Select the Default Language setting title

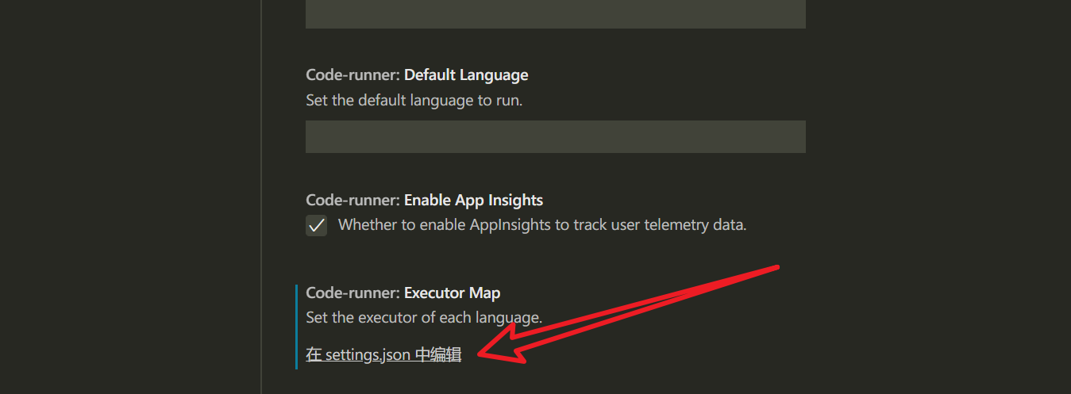click(417, 75)
